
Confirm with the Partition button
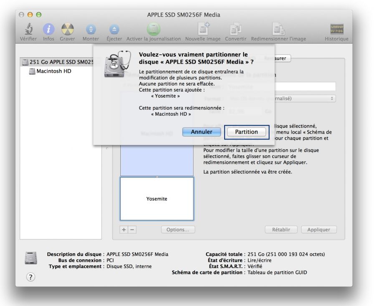click(246, 132)
